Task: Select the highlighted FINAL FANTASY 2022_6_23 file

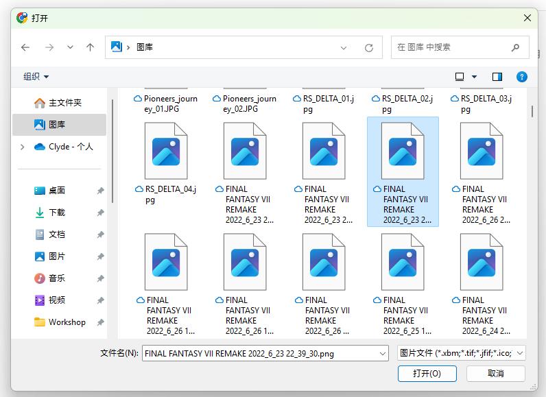Action: click(403, 171)
